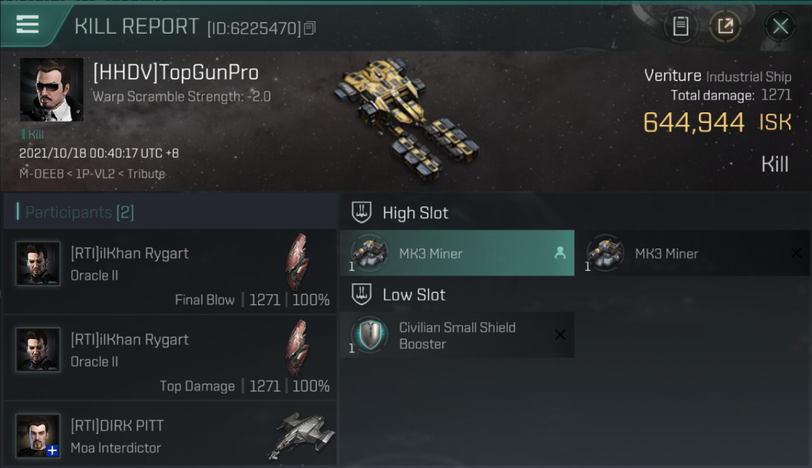This screenshot has width=812, height=468.
Task: Close the kill report window
Action: (x=780, y=26)
